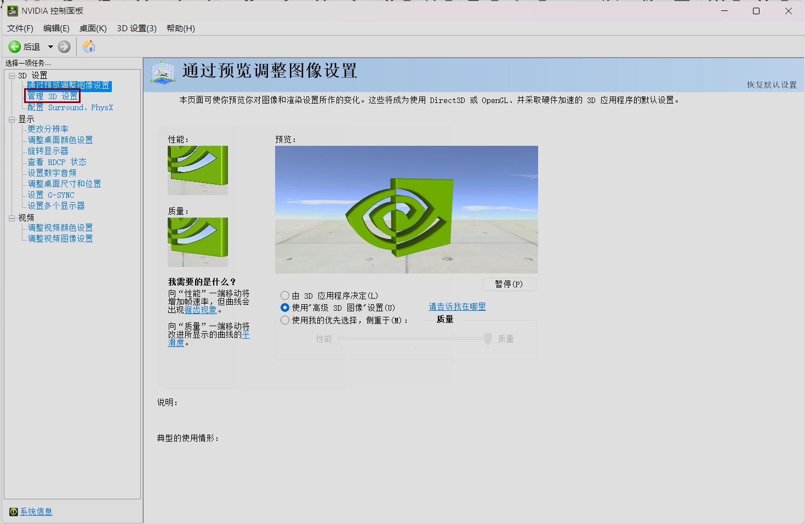
Task: Click the NVIDIA Control Panel title bar icon
Action: 12,11
